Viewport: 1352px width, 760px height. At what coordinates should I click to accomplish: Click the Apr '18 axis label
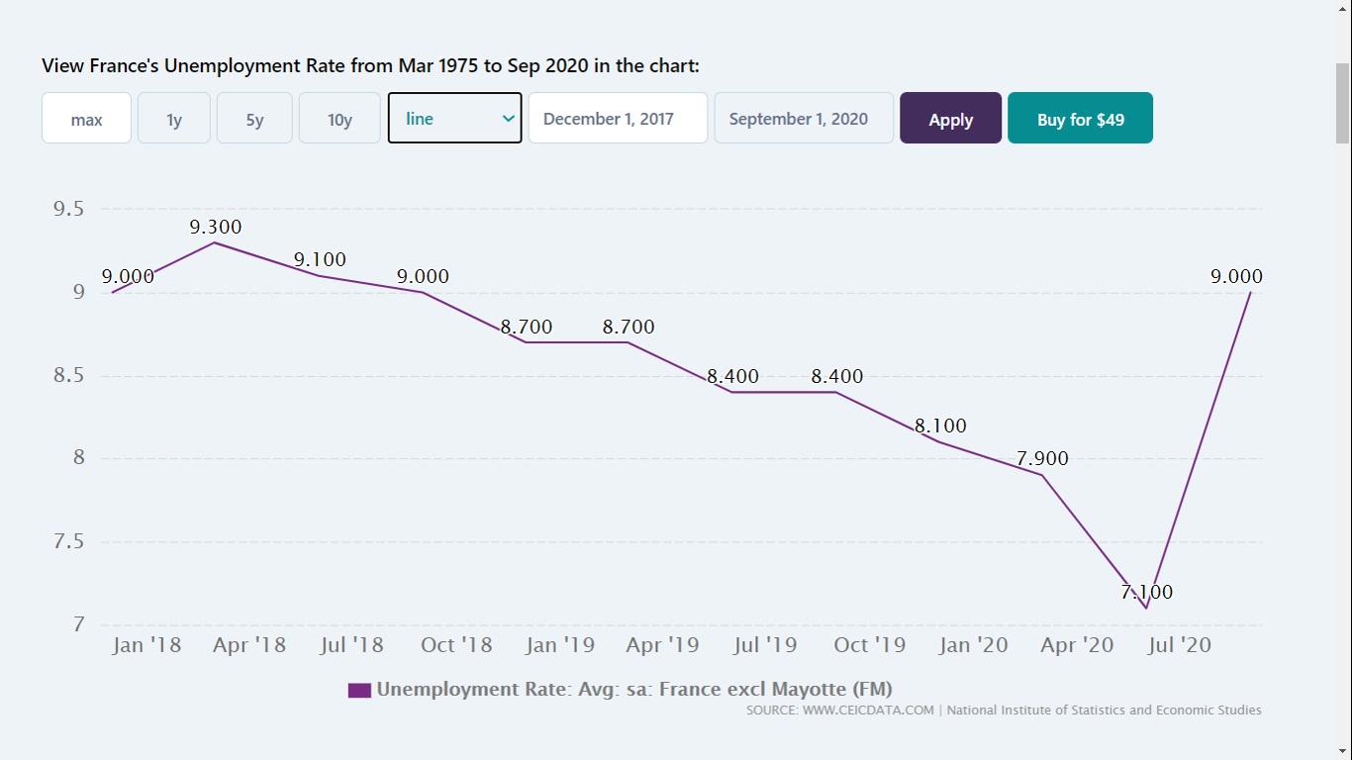click(249, 645)
